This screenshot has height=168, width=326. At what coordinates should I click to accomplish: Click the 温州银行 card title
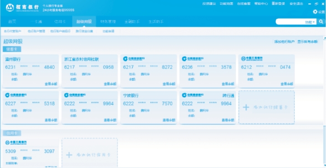point(13,59)
